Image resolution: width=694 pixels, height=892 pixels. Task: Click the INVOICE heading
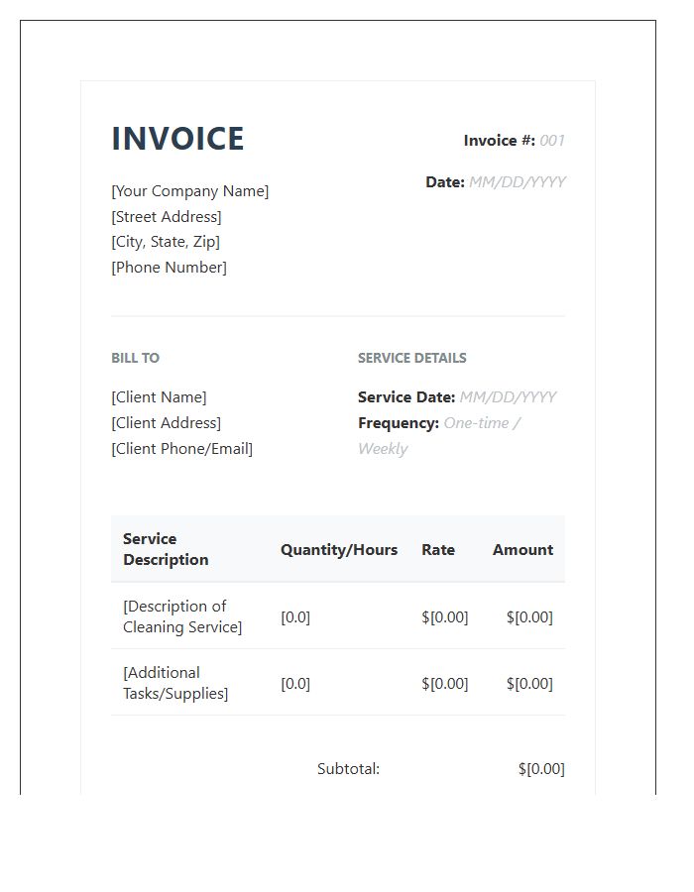[178, 139]
